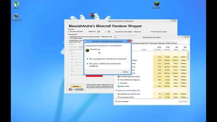Click Processus en arrière-plan (48) heading

127,90
